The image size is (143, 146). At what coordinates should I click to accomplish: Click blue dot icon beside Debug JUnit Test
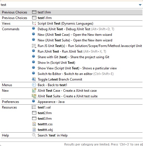coord(34,29)
